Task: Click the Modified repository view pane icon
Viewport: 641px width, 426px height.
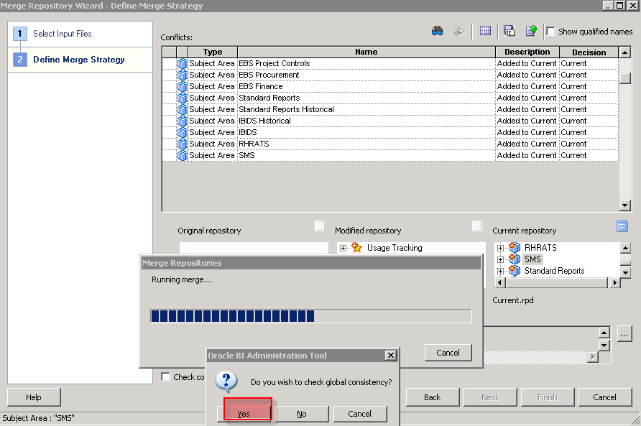Action: pos(476,226)
